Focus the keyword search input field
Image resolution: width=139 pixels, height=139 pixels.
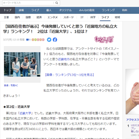point(28,3)
